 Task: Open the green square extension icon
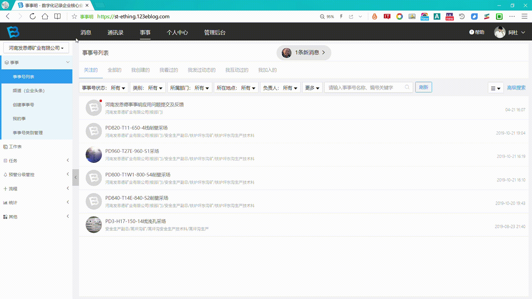(499, 17)
